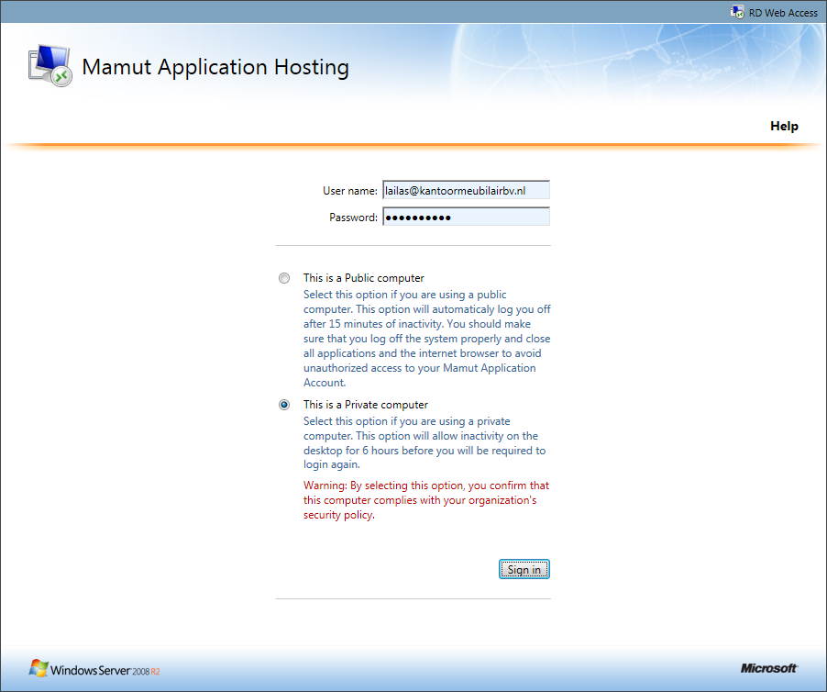
Task: Click the Public computer description paragraph
Action: [426, 339]
